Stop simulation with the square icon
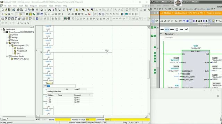The image size is (222, 124). [88, 19]
